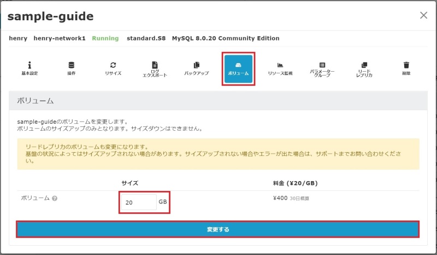Click the volume size field showing 20
437x255 pixels.
coord(139,202)
